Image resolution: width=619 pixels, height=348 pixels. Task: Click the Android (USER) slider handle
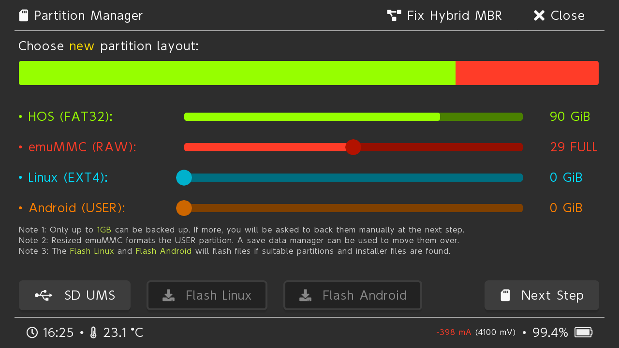coord(184,208)
